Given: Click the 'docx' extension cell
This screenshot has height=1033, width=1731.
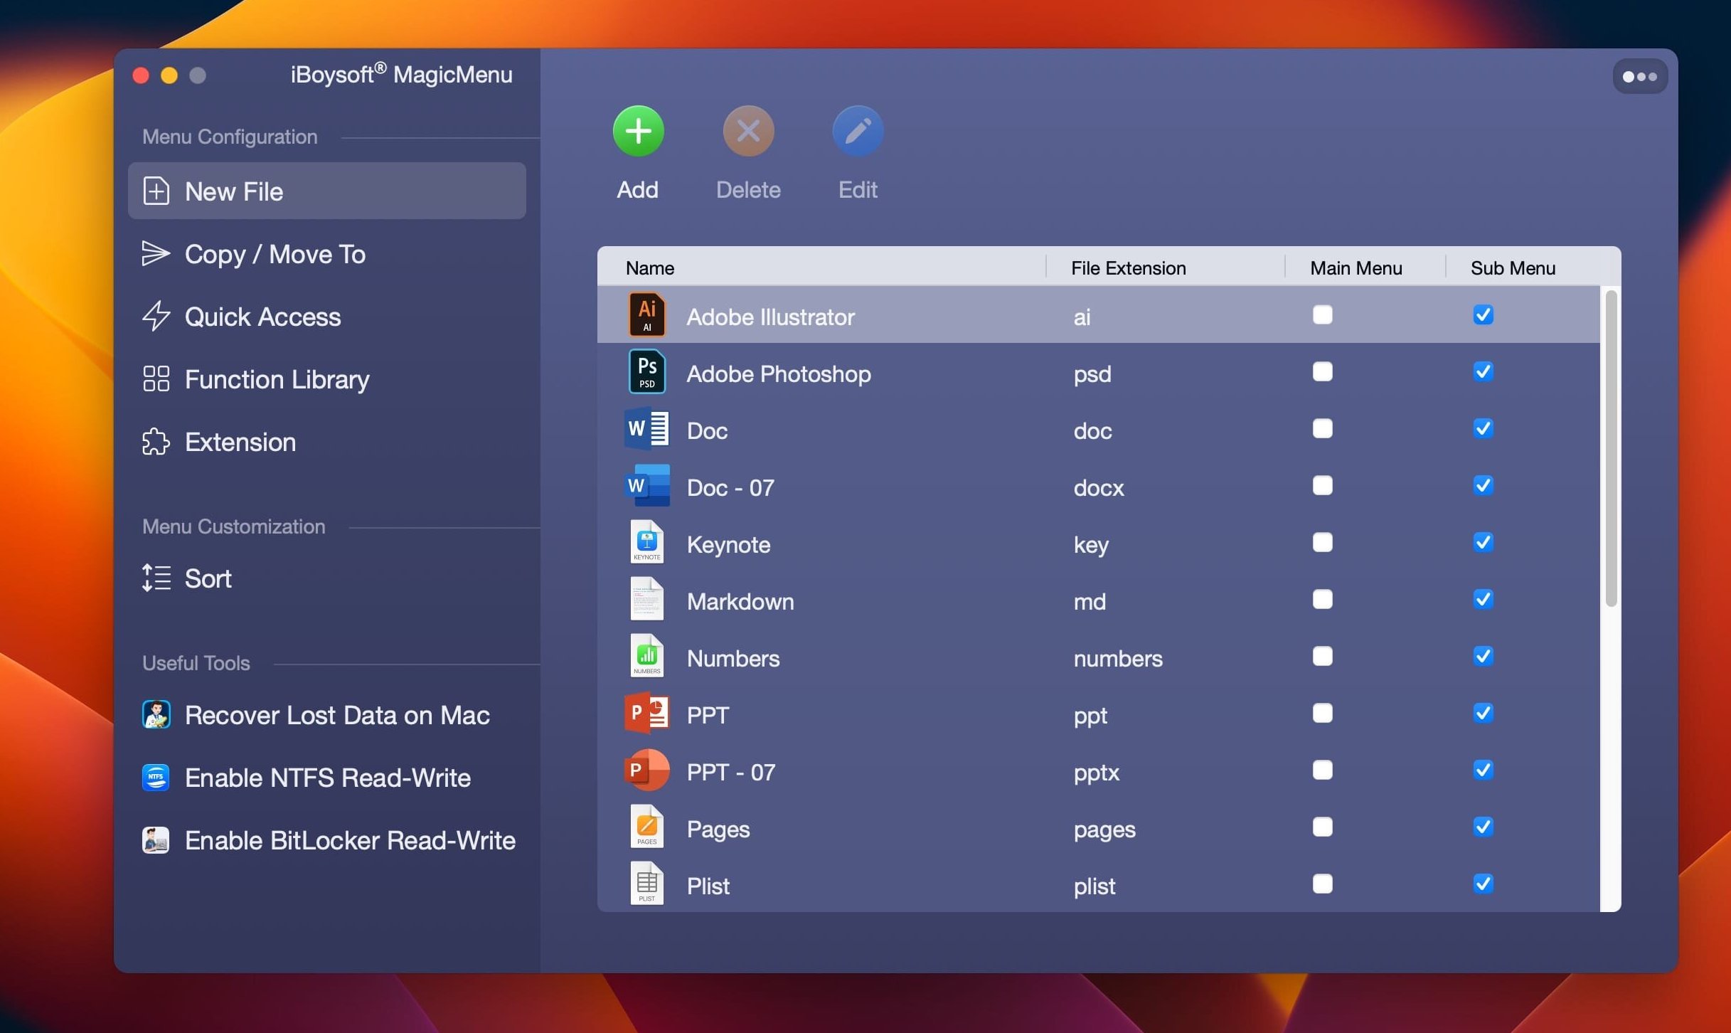Looking at the screenshot, I should pyautogui.click(x=1099, y=487).
